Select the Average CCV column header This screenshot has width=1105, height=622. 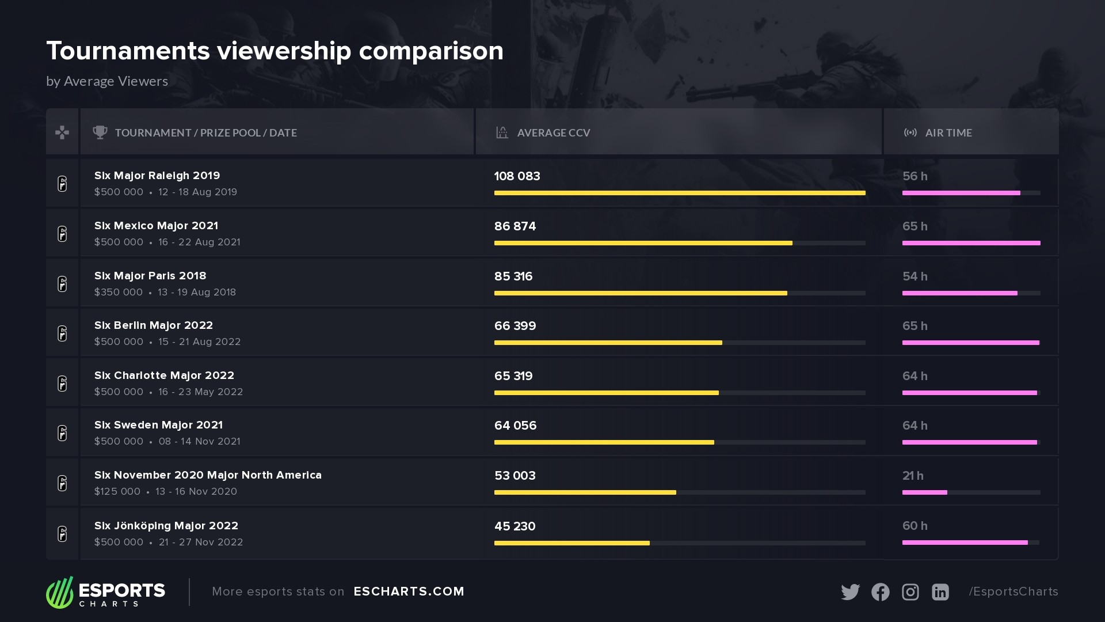pyautogui.click(x=553, y=133)
